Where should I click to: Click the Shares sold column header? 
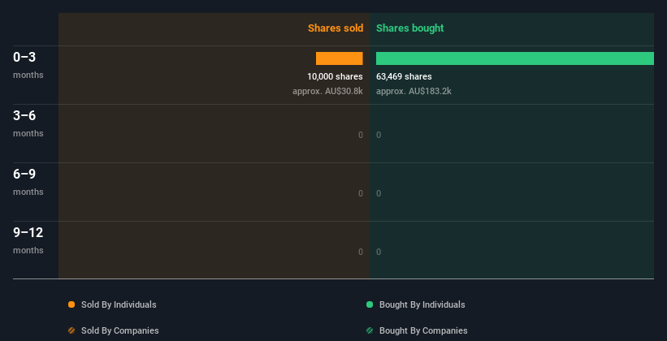click(336, 28)
